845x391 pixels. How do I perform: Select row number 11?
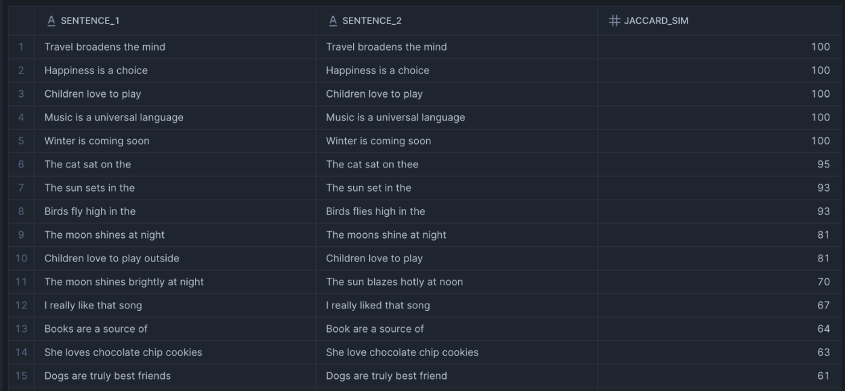click(21, 282)
